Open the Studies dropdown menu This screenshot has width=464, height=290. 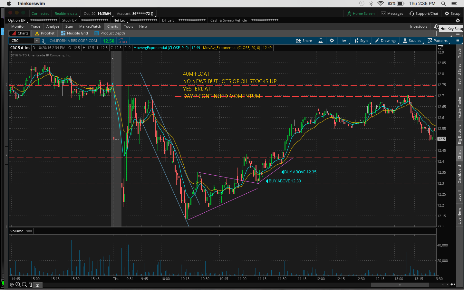(x=412, y=41)
